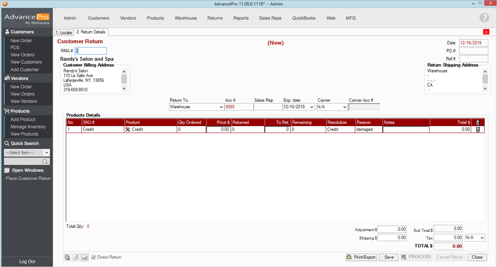Expand the Quick Search Select Item dropdown
Viewport: 497px width, 267px height.
click(47, 153)
